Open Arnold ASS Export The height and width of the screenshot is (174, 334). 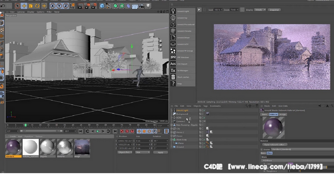[x=183, y=64]
